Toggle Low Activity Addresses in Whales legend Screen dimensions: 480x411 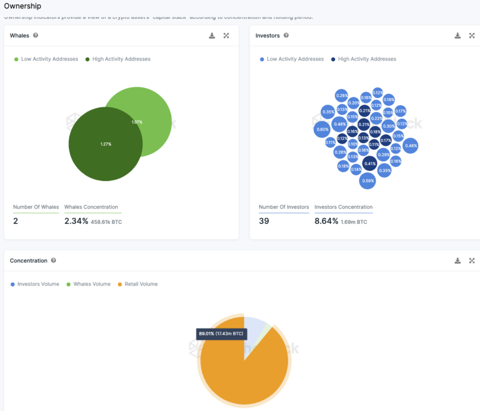(46, 59)
